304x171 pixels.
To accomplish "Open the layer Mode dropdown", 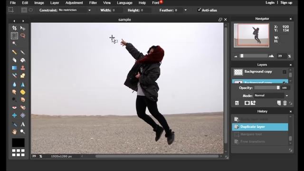I will point(287,95).
